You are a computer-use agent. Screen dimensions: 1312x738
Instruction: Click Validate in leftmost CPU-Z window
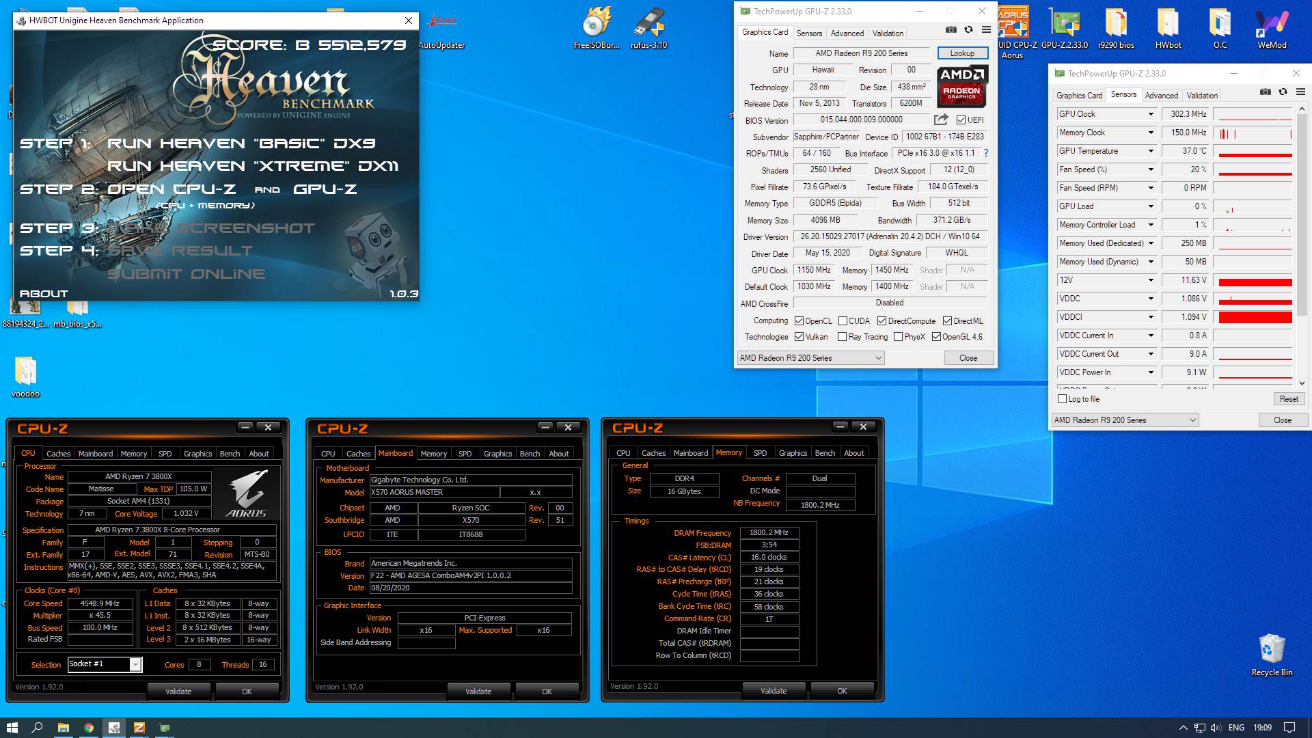pos(178,692)
